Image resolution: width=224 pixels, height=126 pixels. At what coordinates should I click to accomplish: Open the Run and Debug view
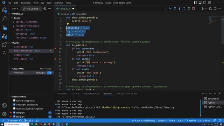[x=4, y=36]
